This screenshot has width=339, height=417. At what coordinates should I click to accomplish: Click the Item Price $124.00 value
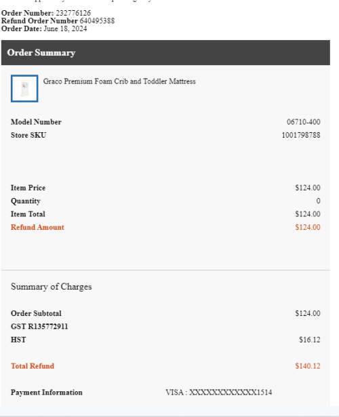(308, 188)
